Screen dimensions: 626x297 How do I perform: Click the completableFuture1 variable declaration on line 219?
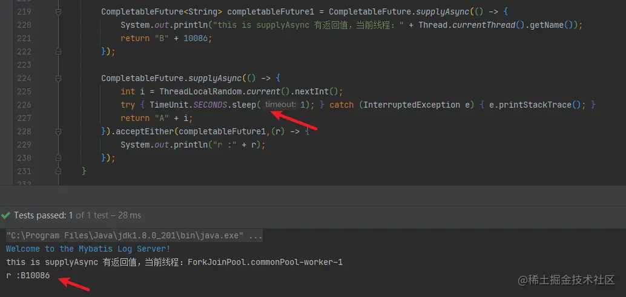coord(271,11)
